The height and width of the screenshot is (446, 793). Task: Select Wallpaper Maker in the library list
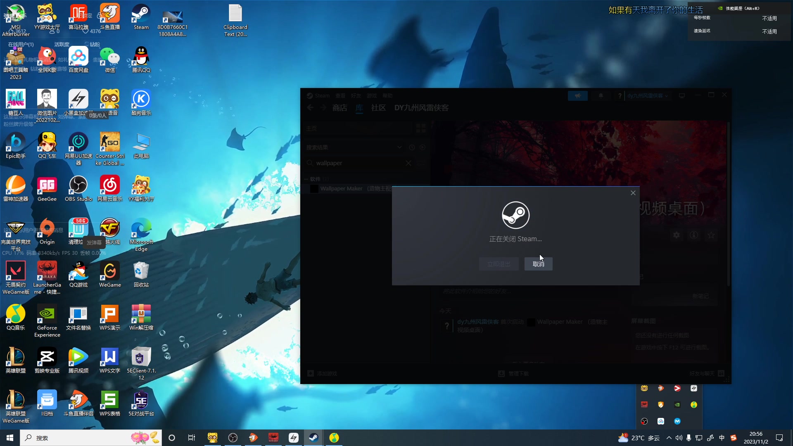pos(356,189)
